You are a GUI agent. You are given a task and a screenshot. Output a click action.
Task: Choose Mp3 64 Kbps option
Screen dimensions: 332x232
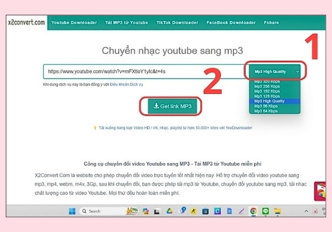275,110
